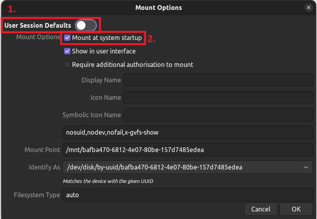This screenshot has width=317, height=219.
Task: Click into the Display Name field
Action: point(218,80)
